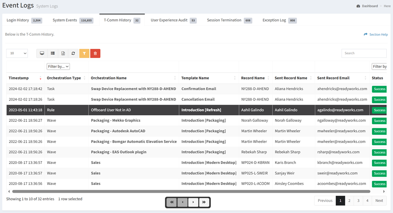This screenshot has width=393, height=213.
Task: Open the Orchestration Type 'Filter by...' dropdown
Action: tap(58, 66)
